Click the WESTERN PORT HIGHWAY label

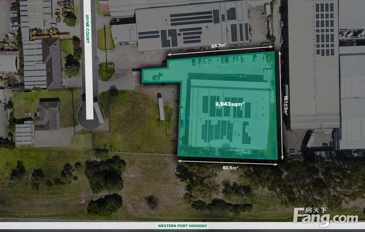[x=182, y=226]
